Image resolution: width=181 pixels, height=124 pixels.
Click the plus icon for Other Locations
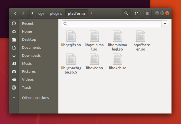click(14, 98)
